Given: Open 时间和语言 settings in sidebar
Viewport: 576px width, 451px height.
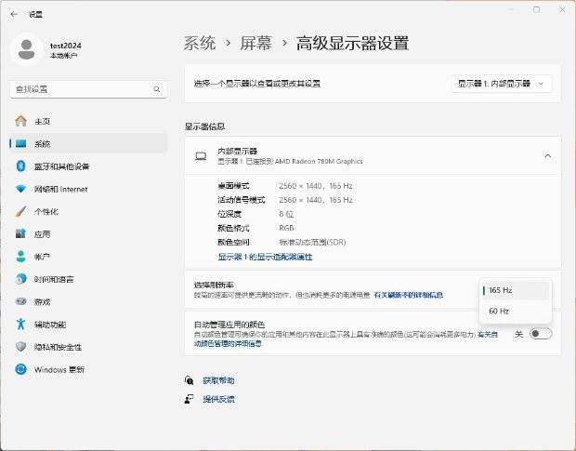Looking at the screenshot, I should tap(88, 279).
